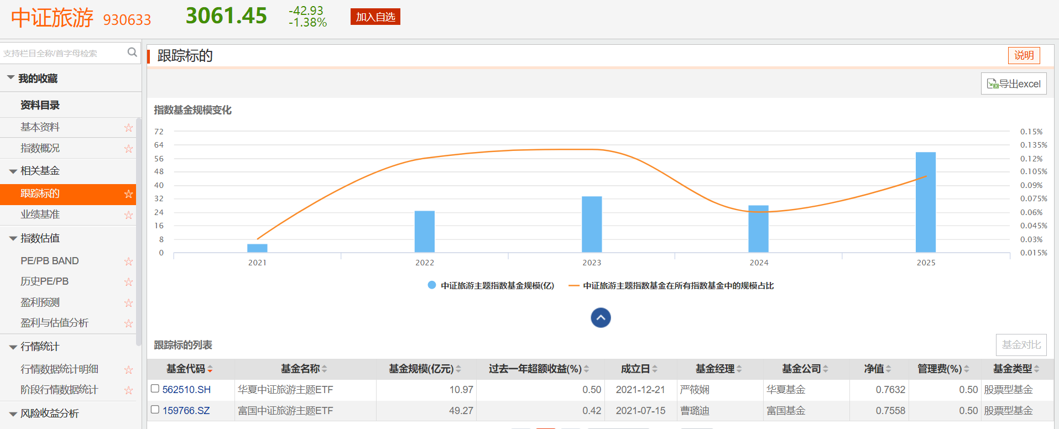This screenshot has width=1059, height=429.
Task: Sort by 基金规模(亿元) column arrows
Action: [458, 369]
